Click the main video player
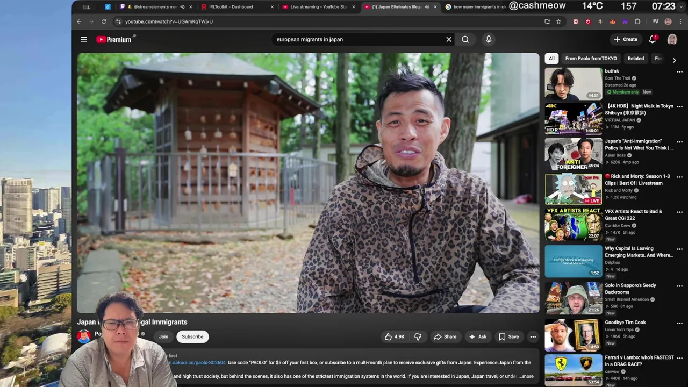The width and height of the screenshot is (688, 387). (308, 183)
